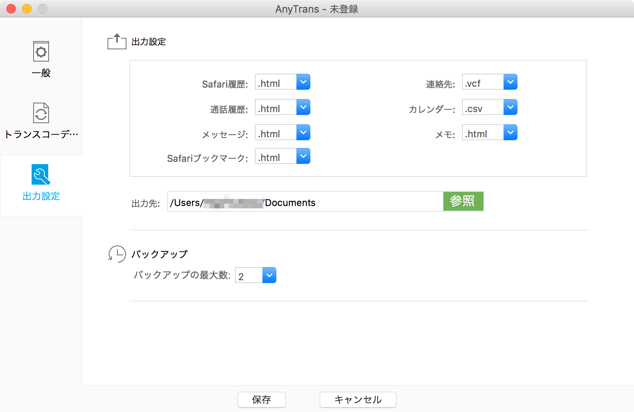Click the カレンダー label text
Viewport: 634px width, 412px height.
(x=432, y=109)
